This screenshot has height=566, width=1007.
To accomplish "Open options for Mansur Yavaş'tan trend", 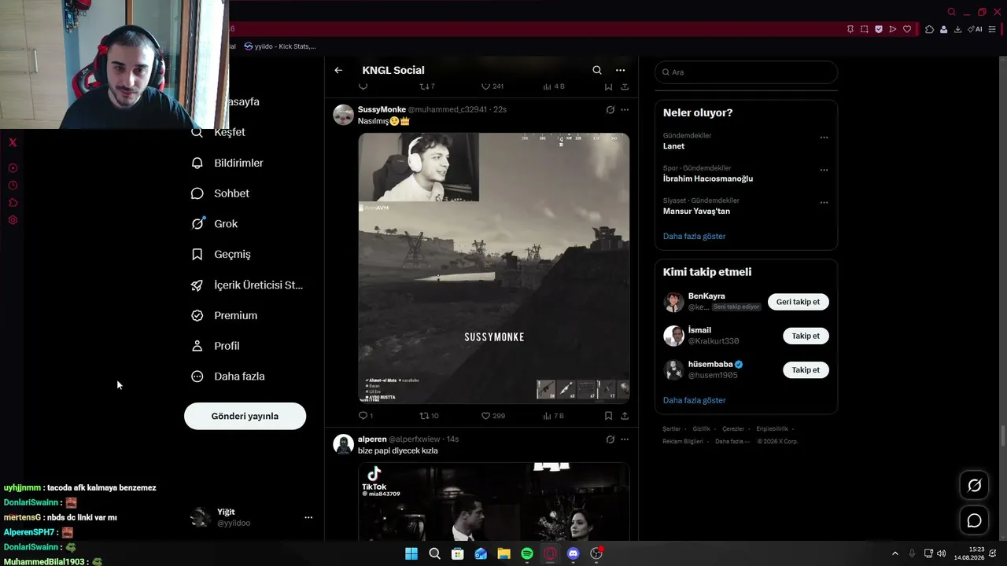I will pos(824,202).
